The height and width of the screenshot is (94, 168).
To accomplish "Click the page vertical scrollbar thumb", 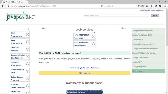I will point(167,28).
